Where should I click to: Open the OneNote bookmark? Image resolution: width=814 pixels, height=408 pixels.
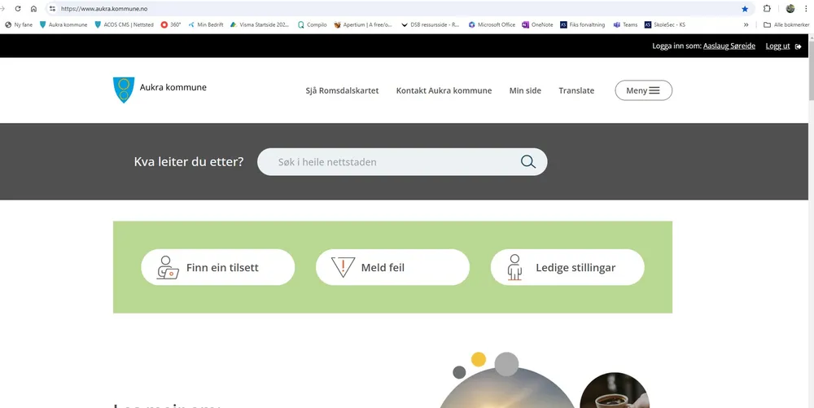tap(537, 24)
